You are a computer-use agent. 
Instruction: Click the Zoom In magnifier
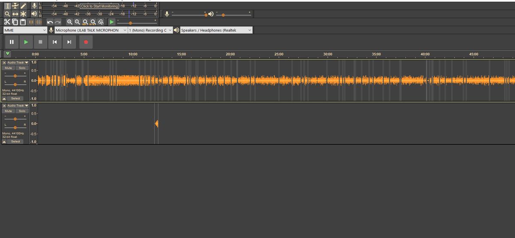tap(70, 22)
